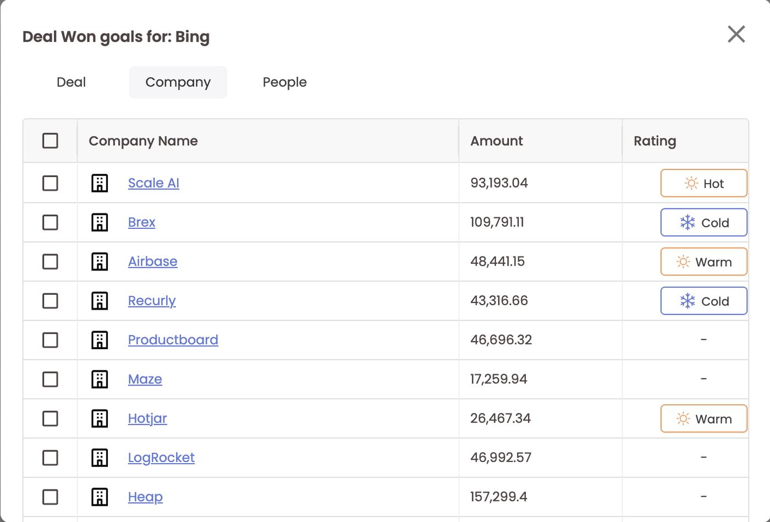The height and width of the screenshot is (522, 770).
Task: Click the Hot rating badge for Scale AI
Action: coord(703,183)
